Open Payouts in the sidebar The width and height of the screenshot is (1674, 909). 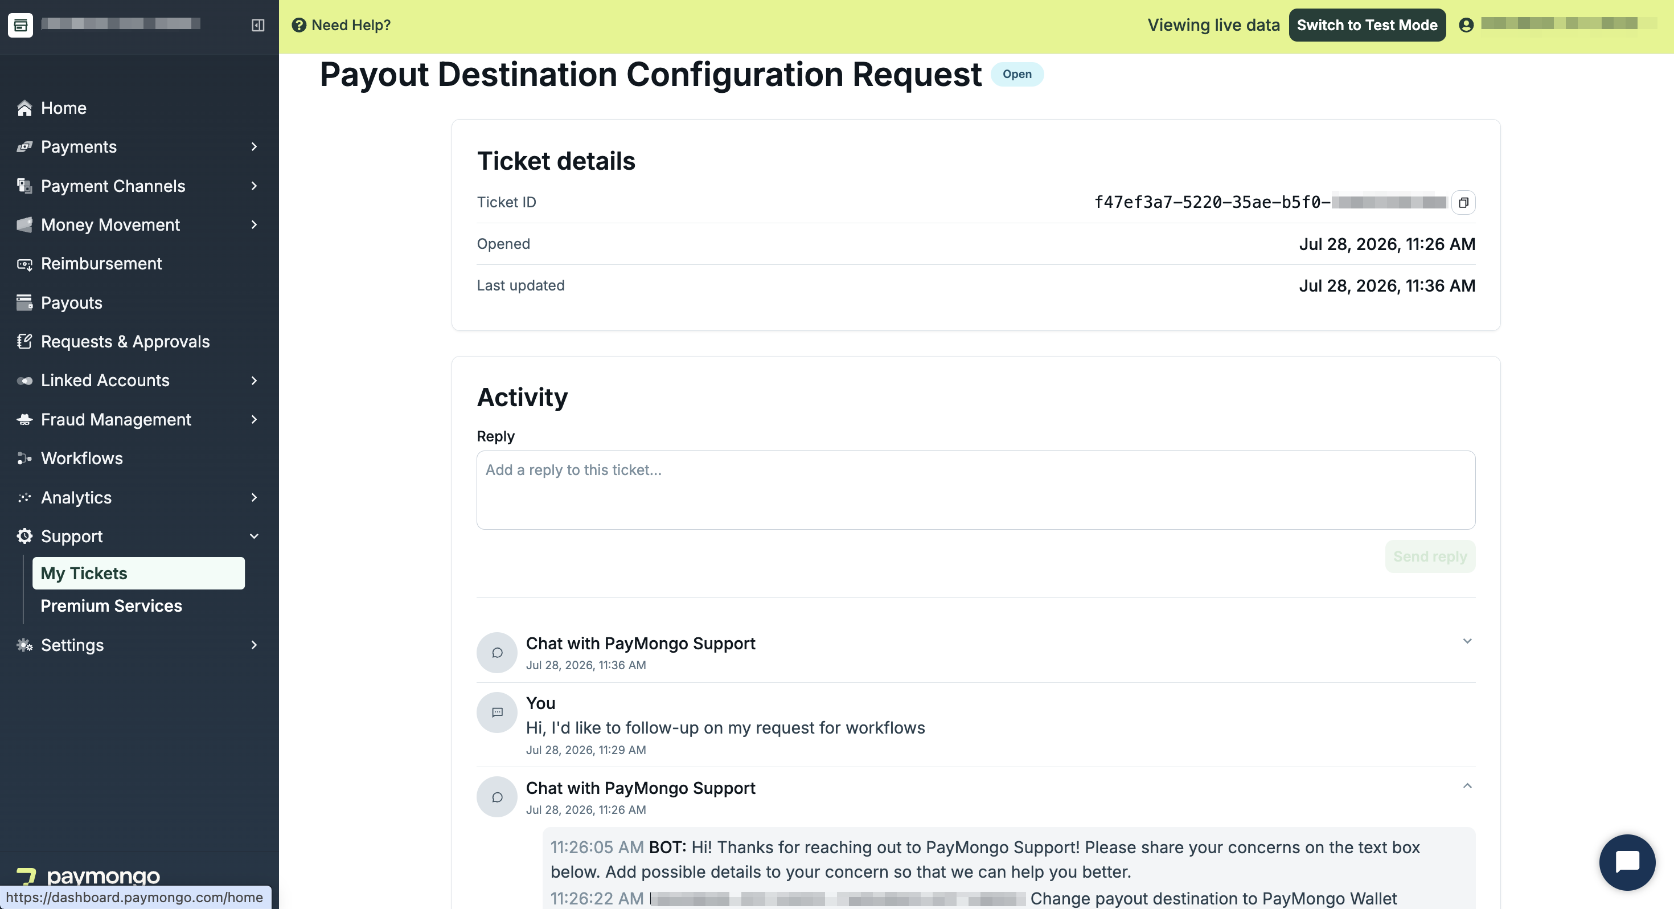72,303
